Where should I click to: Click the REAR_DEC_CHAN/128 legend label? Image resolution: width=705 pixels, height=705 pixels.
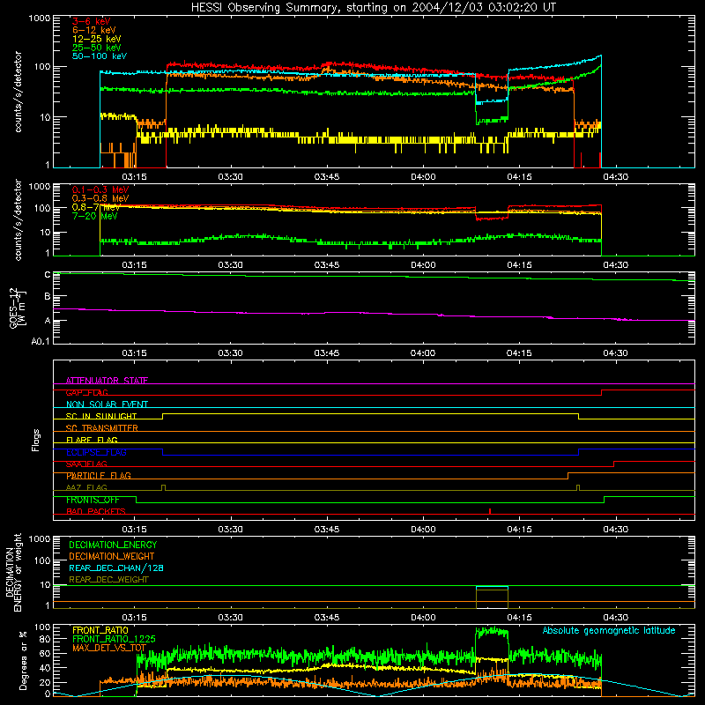click(116, 568)
